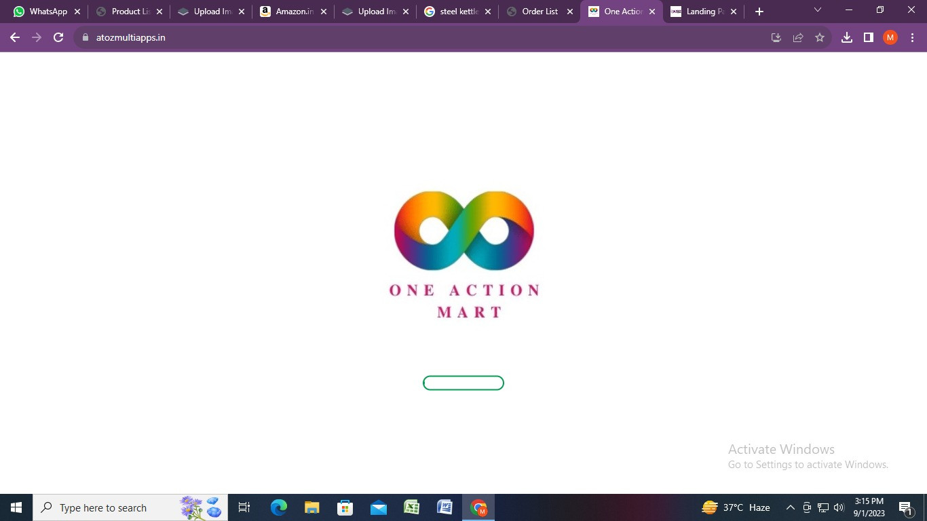The width and height of the screenshot is (927, 521).
Task: Open the volume control in system tray
Action: coord(839,507)
